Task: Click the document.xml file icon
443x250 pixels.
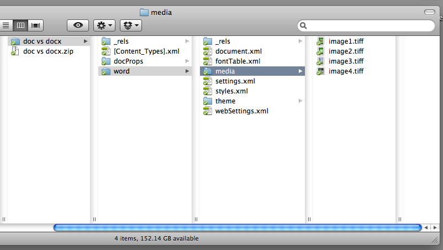Action: 208,51
